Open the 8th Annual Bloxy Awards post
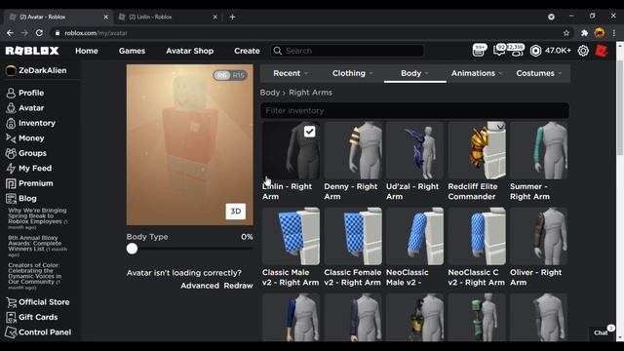 coord(37,246)
